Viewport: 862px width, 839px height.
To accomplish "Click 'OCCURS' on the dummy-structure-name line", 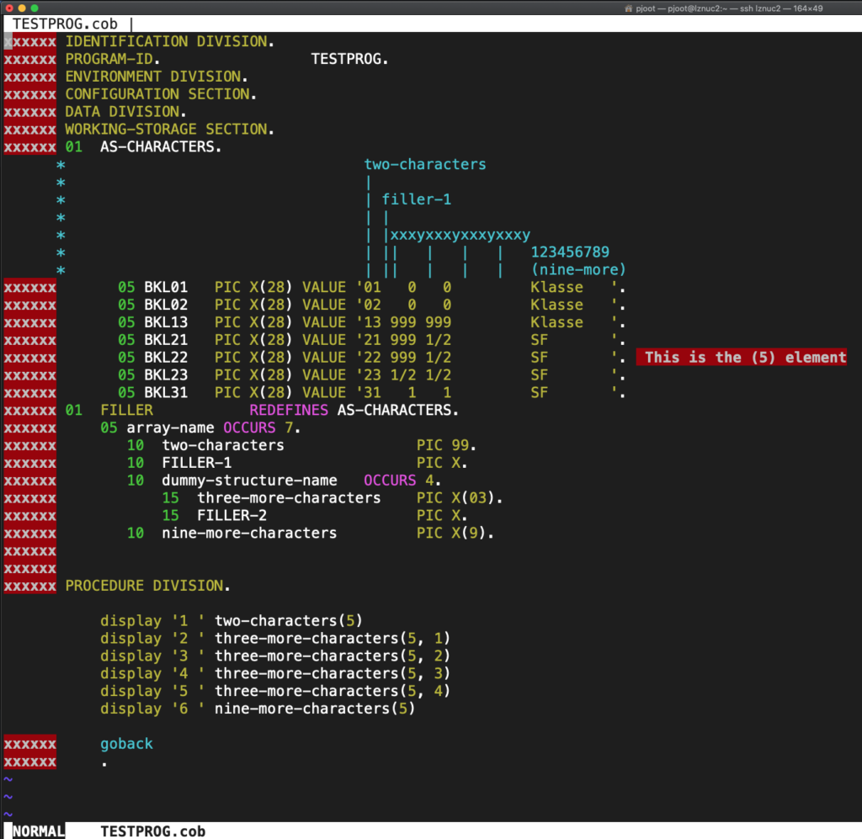I will (390, 481).
